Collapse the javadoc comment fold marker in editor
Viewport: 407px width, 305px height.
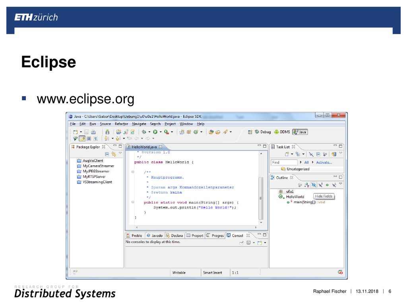133,172
